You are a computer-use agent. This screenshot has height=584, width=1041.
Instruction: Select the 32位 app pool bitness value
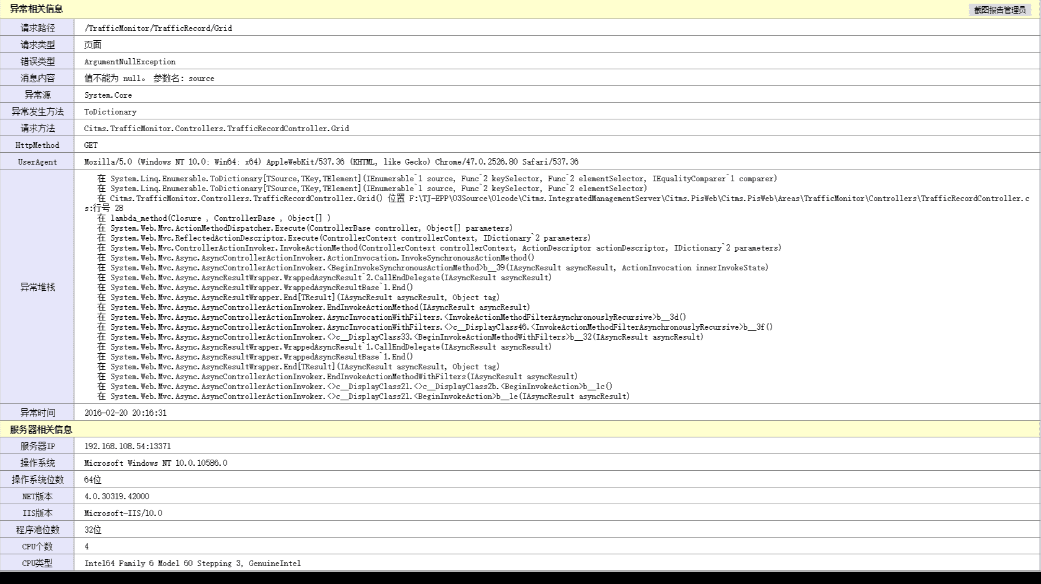(93, 530)
